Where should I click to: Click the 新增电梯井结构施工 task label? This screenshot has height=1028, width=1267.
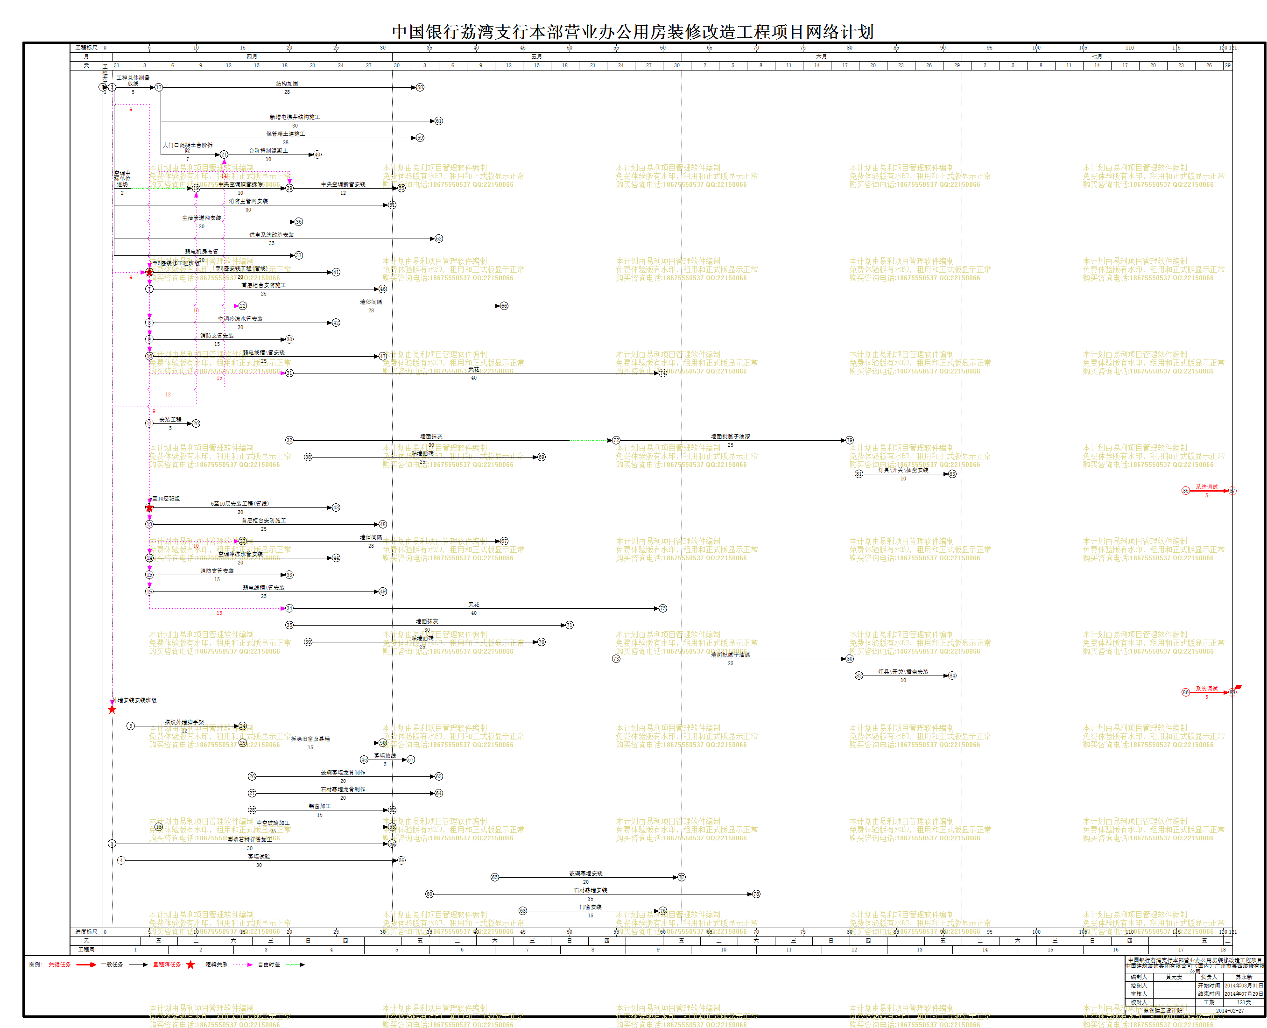295,117
